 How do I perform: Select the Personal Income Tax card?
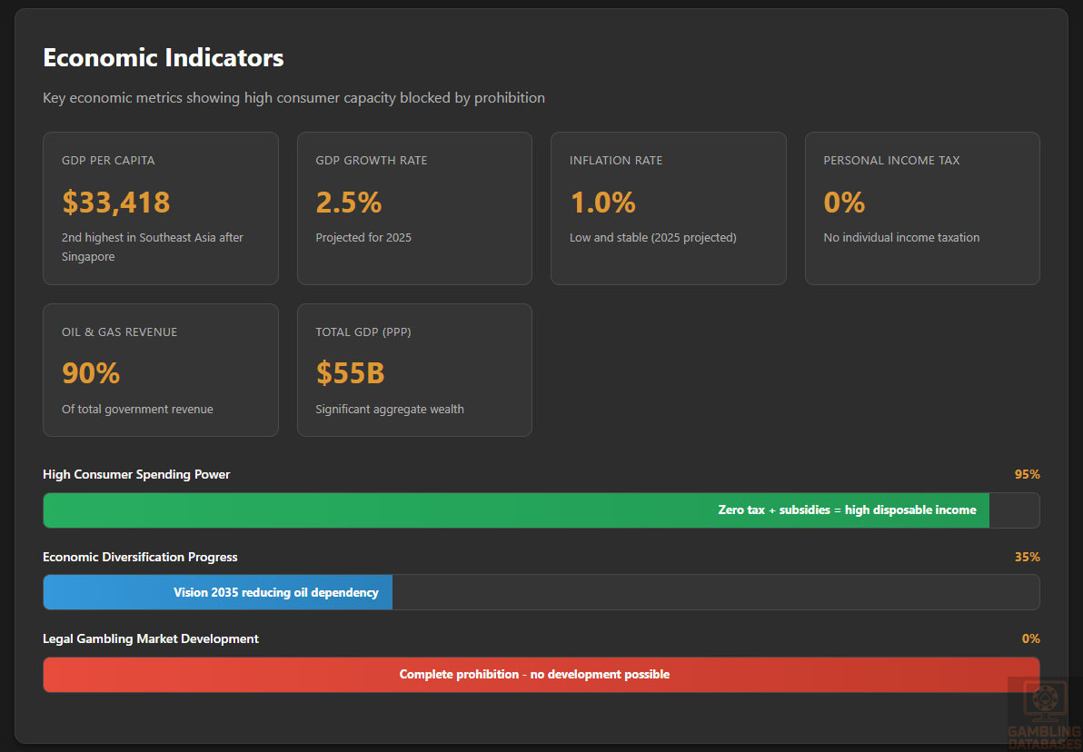(921, 208)
